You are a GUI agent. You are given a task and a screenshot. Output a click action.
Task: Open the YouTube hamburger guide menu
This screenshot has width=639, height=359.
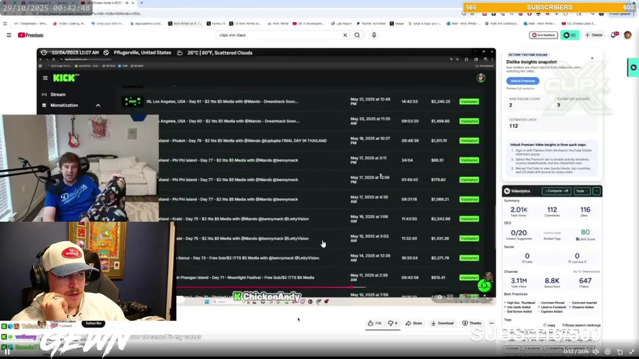8,35
